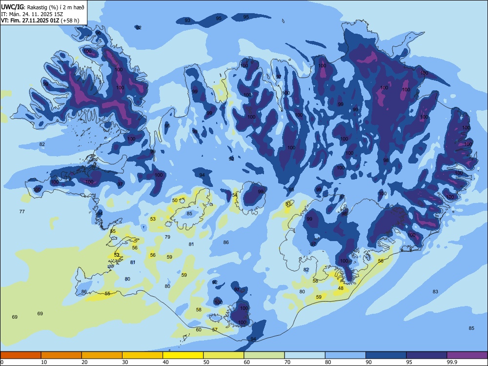Select the legend tick label '30'
This screenshot has height=366, width=488.
pyautogui.click(x=125, y=362)
